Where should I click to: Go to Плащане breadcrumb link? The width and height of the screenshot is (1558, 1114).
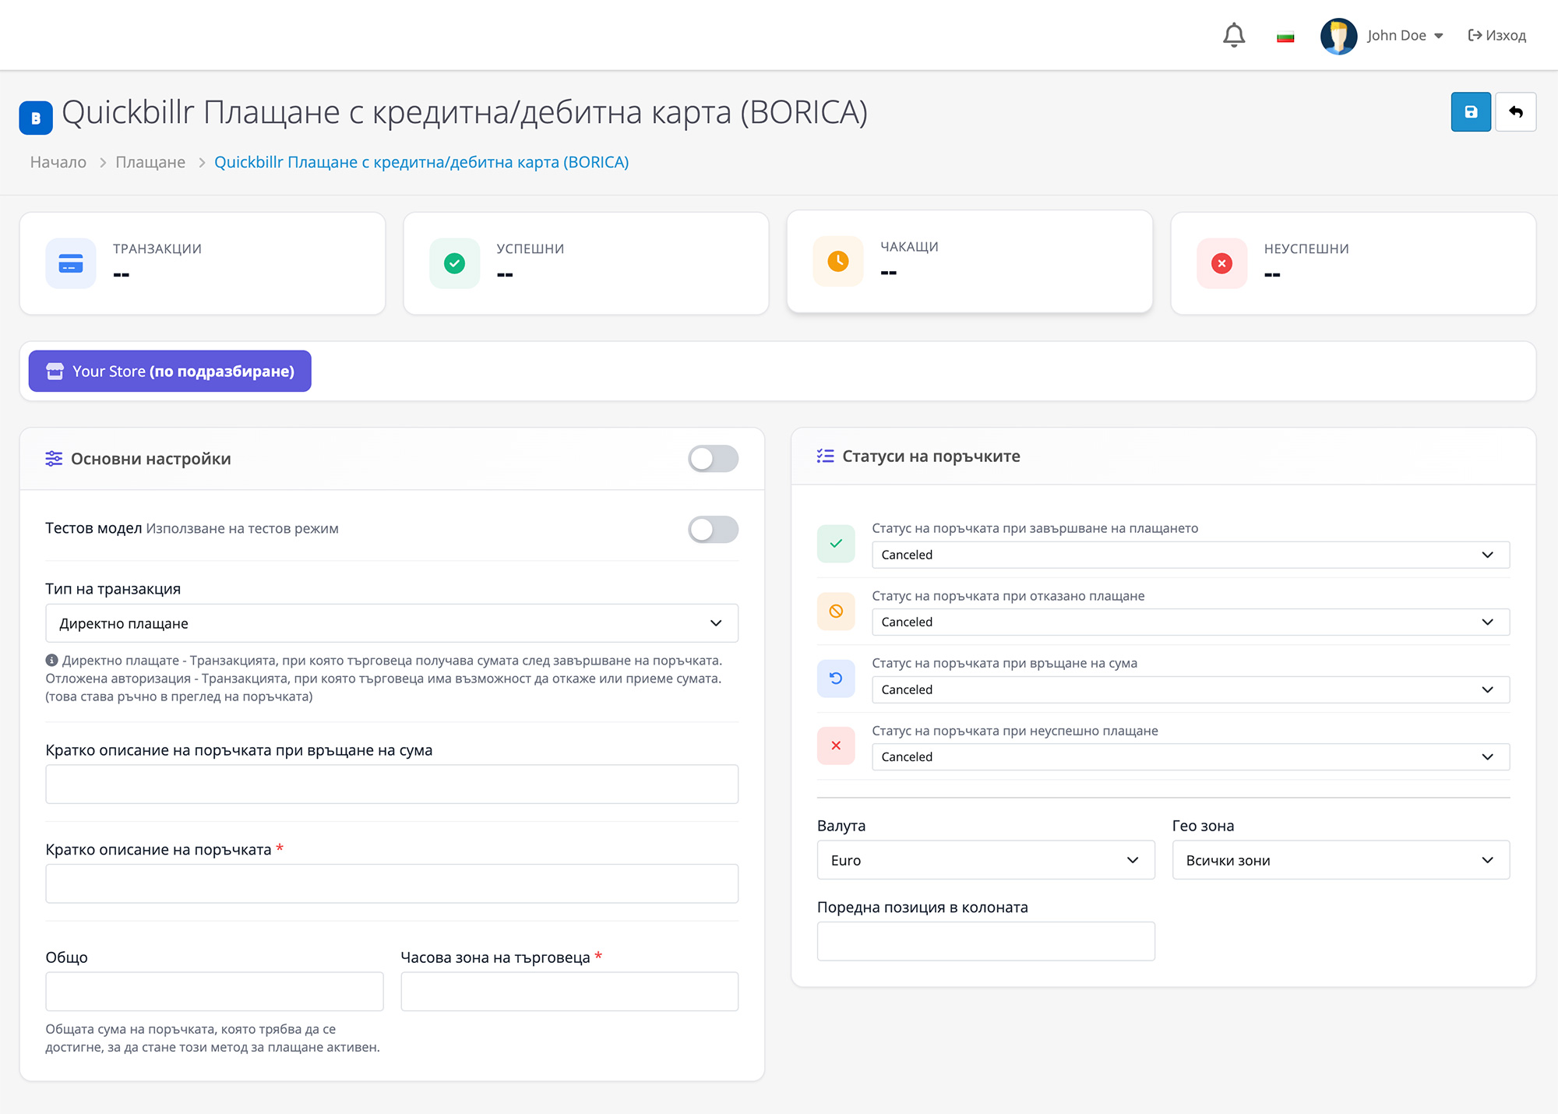tap(150, 162)
